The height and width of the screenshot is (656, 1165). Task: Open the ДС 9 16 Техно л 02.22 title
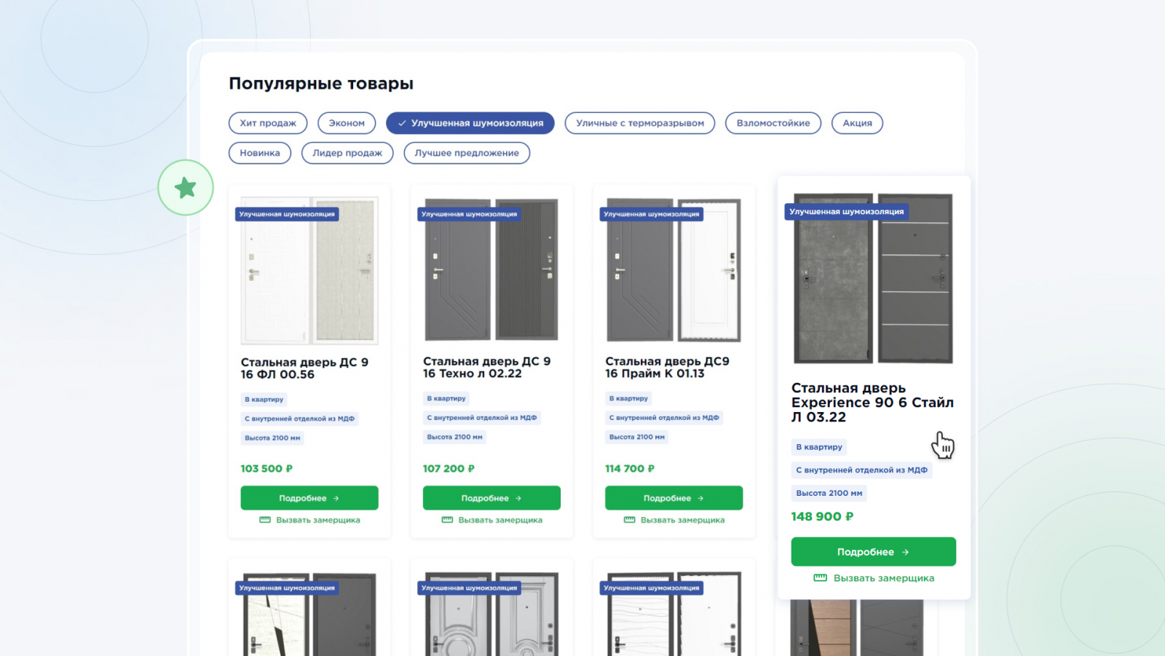pyautogui.click(x=487, y=368)
